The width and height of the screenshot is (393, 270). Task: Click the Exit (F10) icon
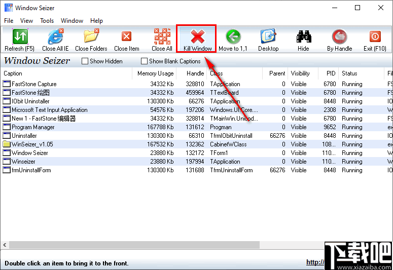point(375,36)
